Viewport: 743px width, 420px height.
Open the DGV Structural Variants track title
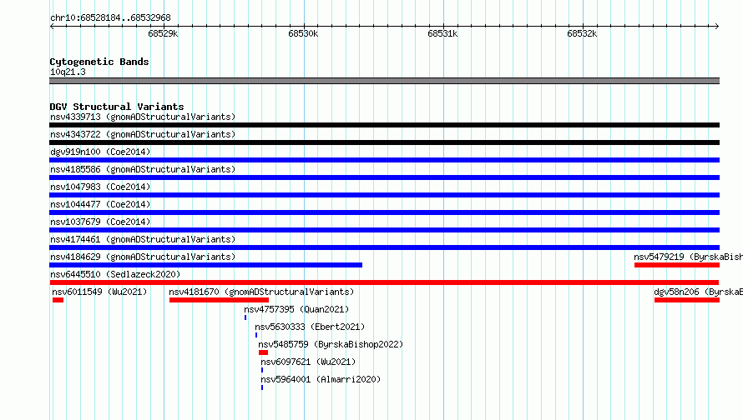coord(117,107)
